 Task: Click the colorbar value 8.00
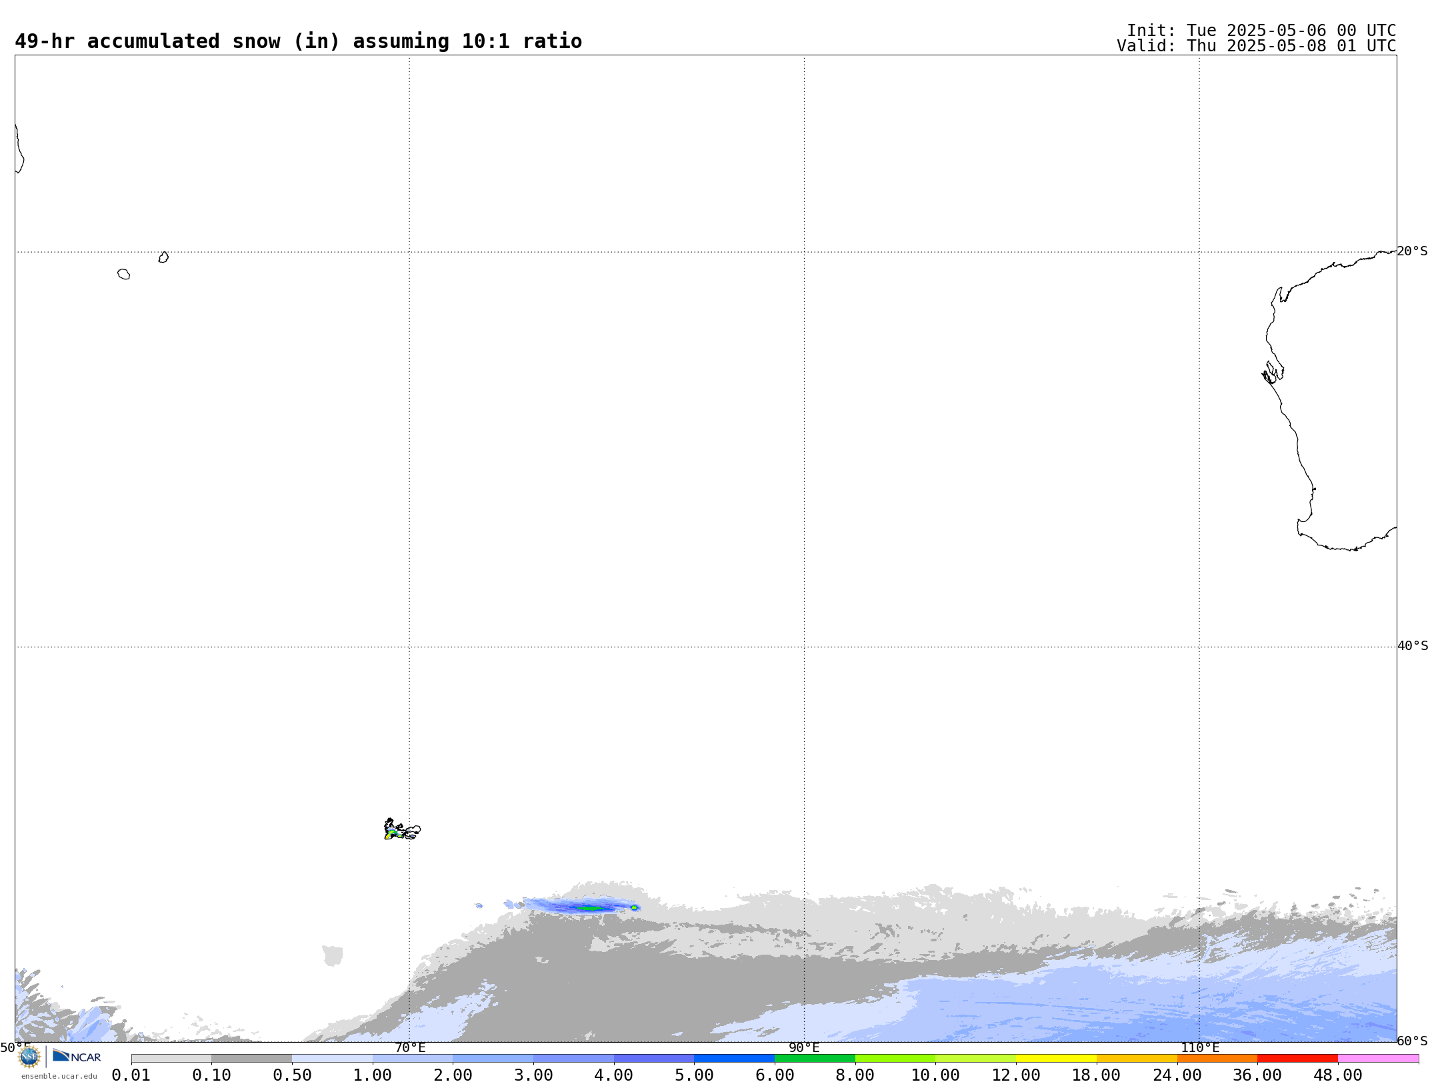tap(855, 1075)
